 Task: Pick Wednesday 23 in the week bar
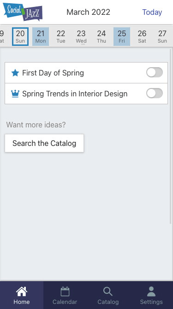click(81, 37)
